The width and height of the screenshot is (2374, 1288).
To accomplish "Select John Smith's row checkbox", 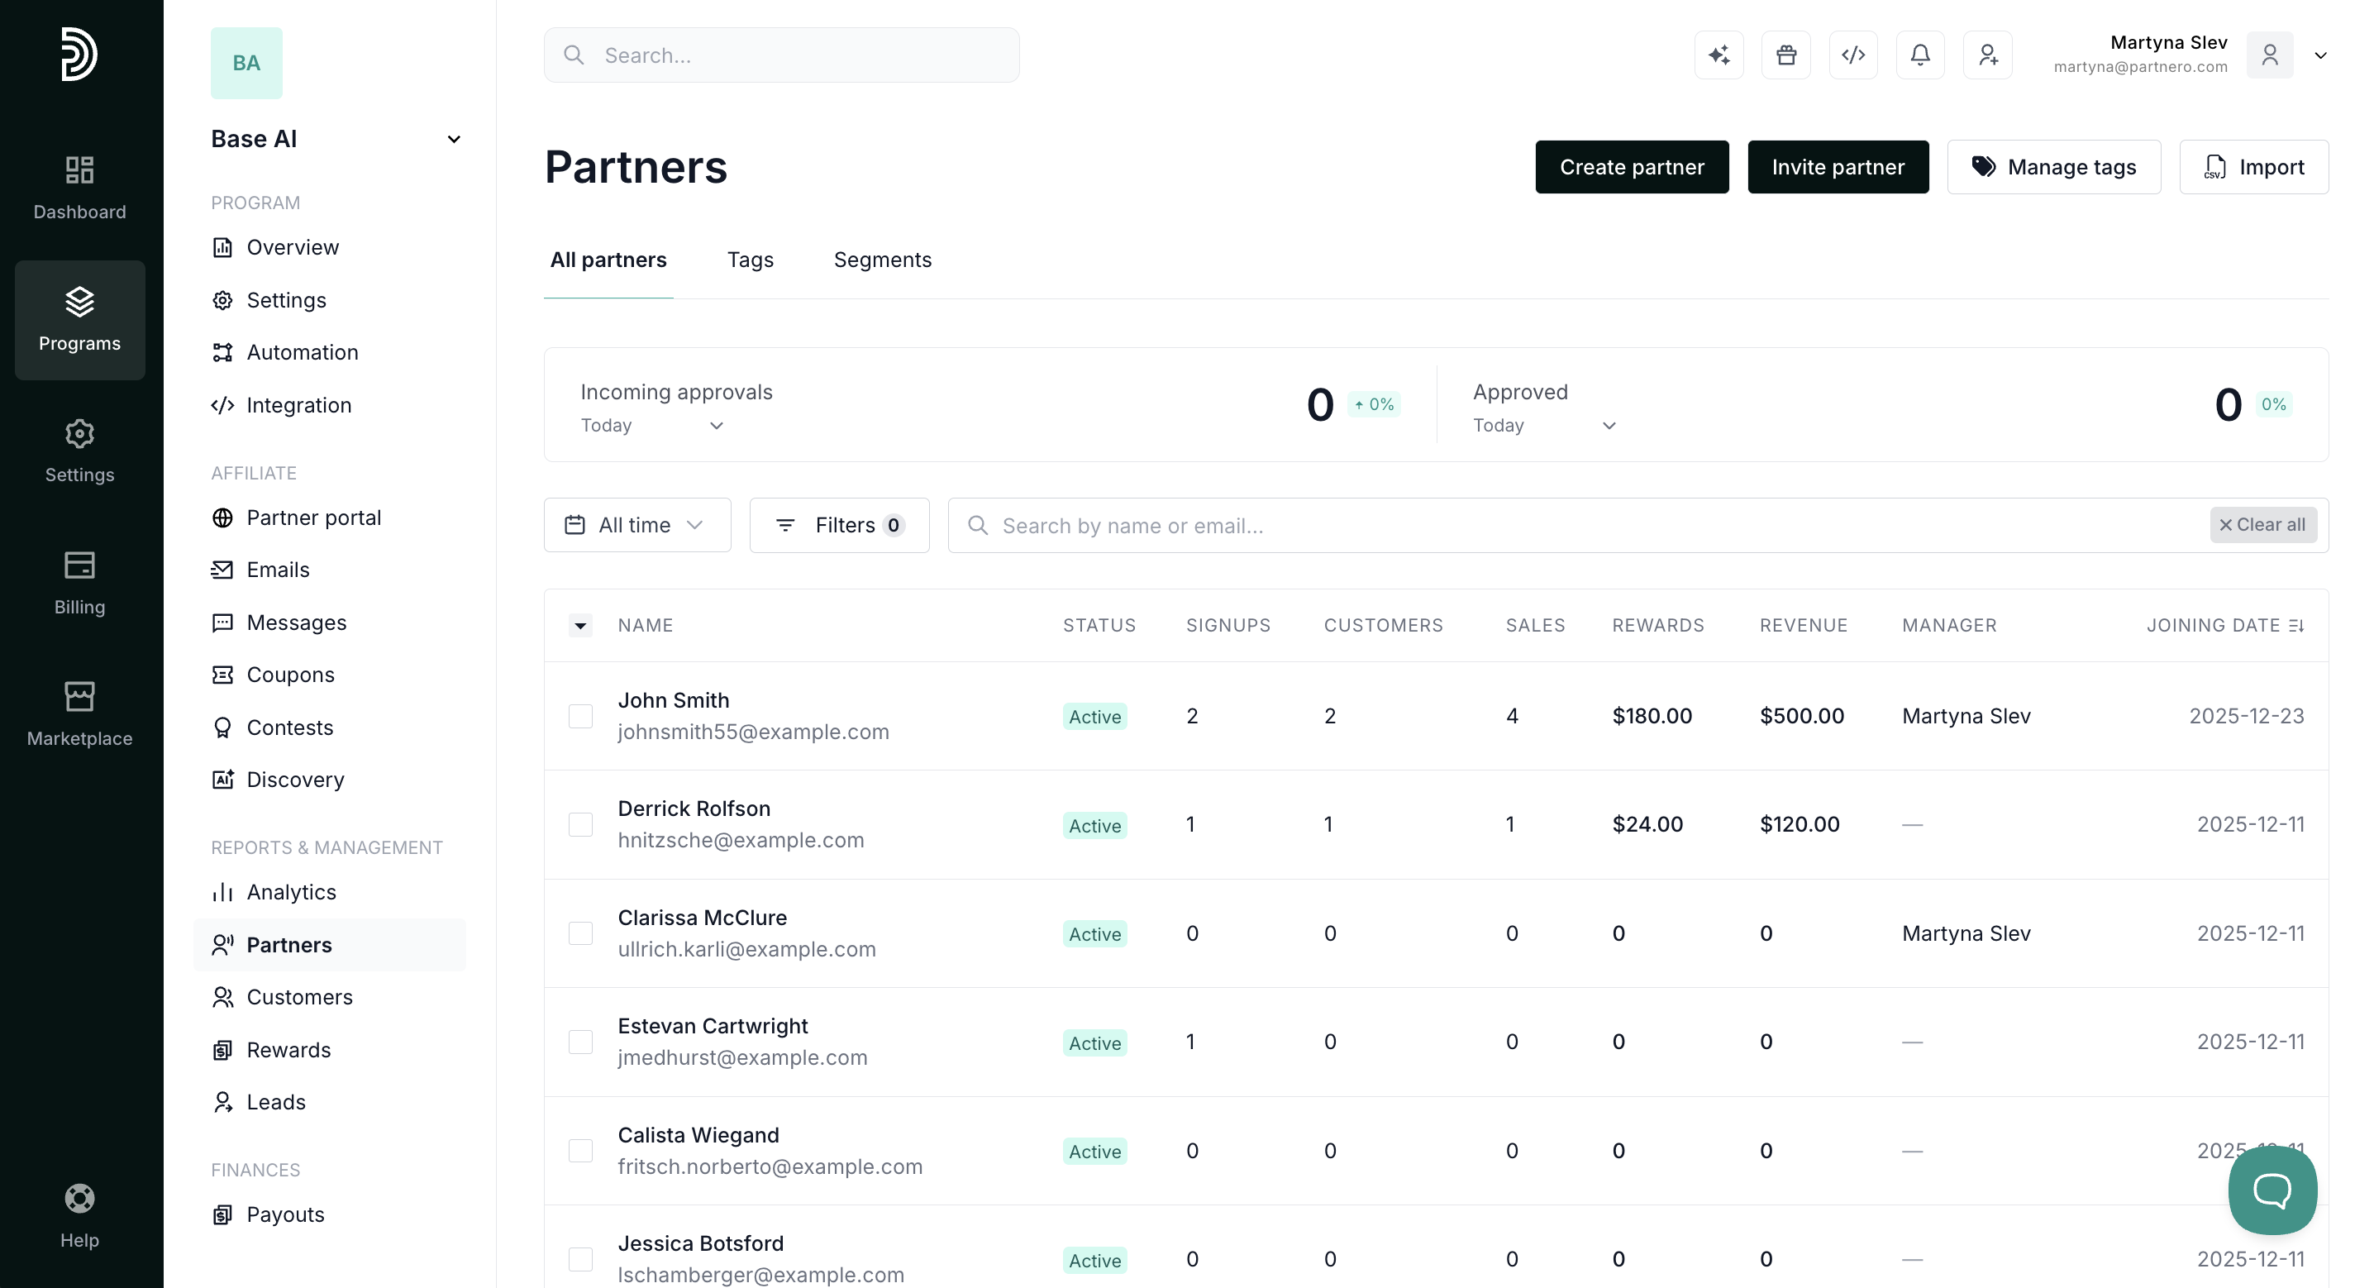I will pyautogui.click(x=580, y=717).
